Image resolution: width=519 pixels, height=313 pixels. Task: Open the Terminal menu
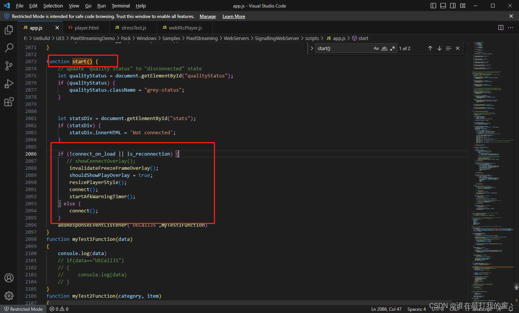point(120,6)
